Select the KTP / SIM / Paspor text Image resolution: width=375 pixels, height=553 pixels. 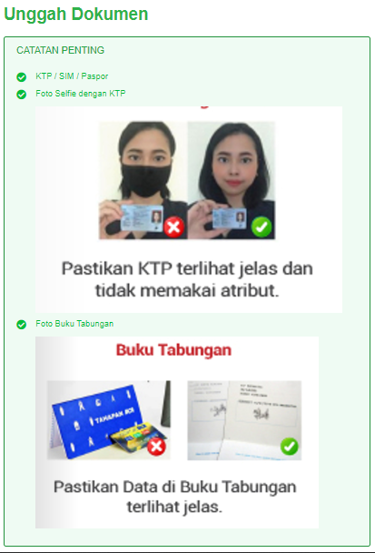point(72,76)
